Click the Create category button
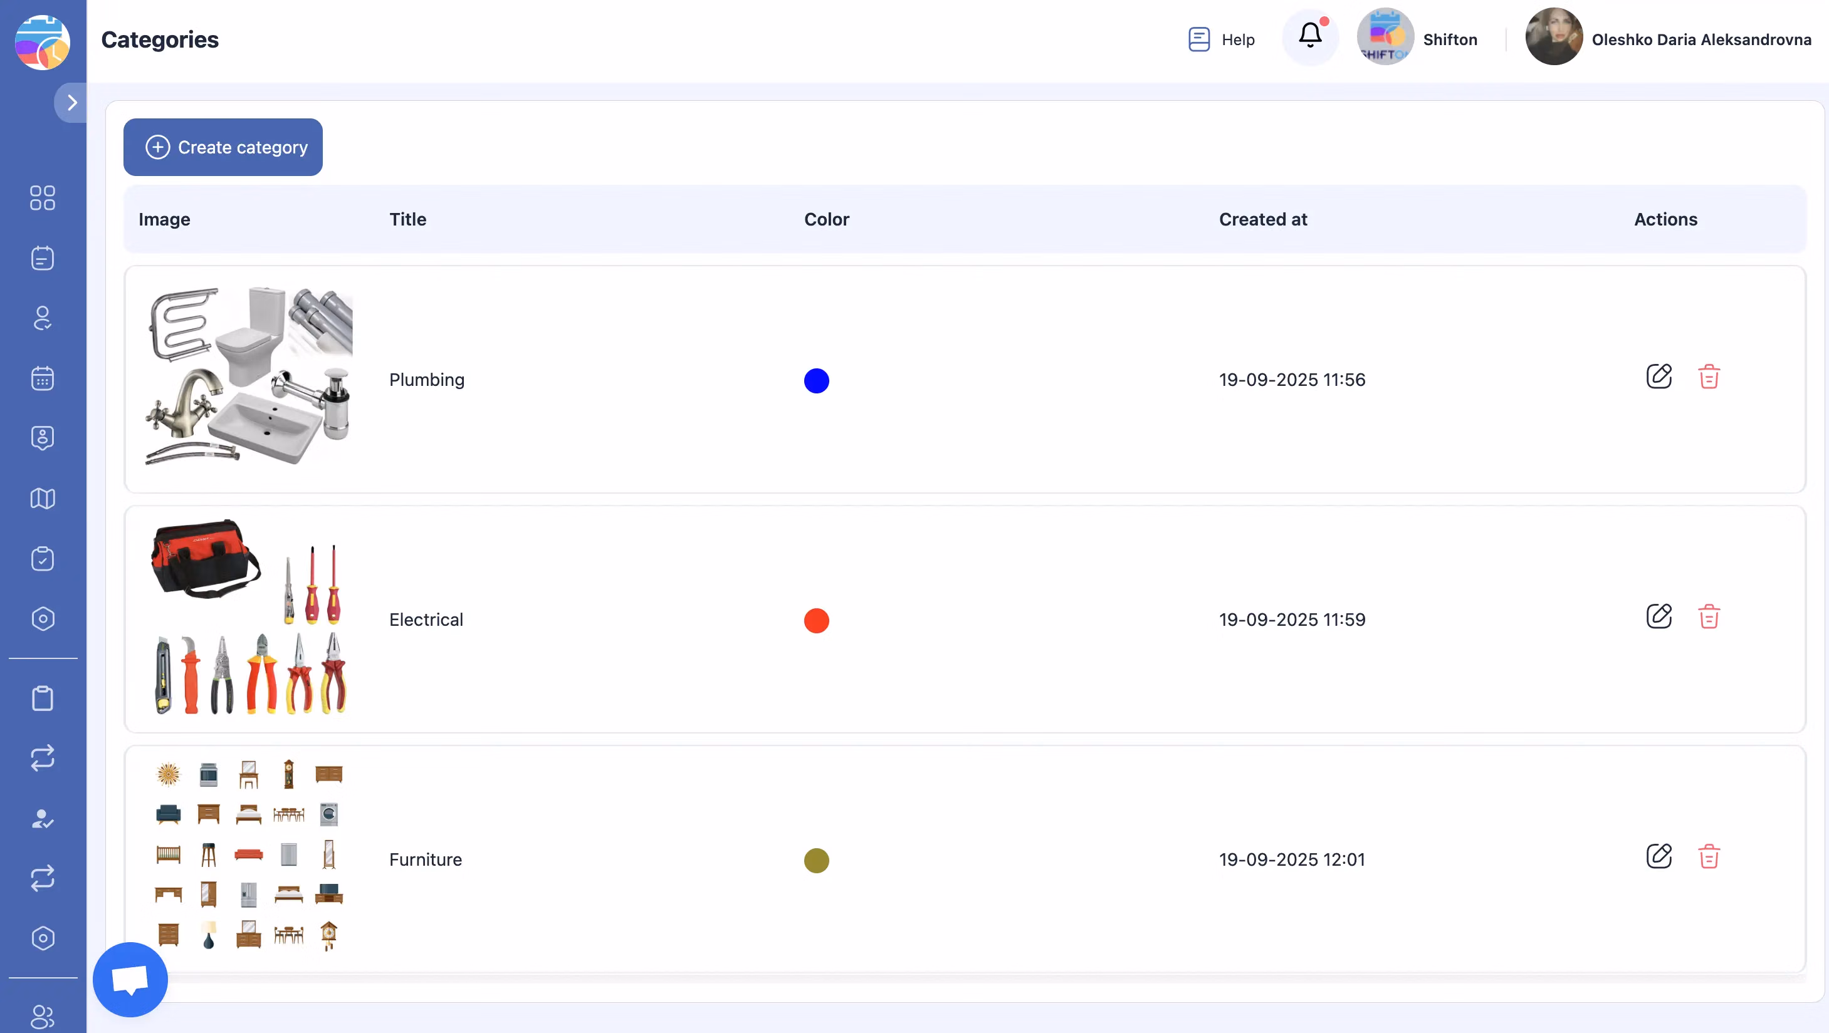 pos(223,147)
